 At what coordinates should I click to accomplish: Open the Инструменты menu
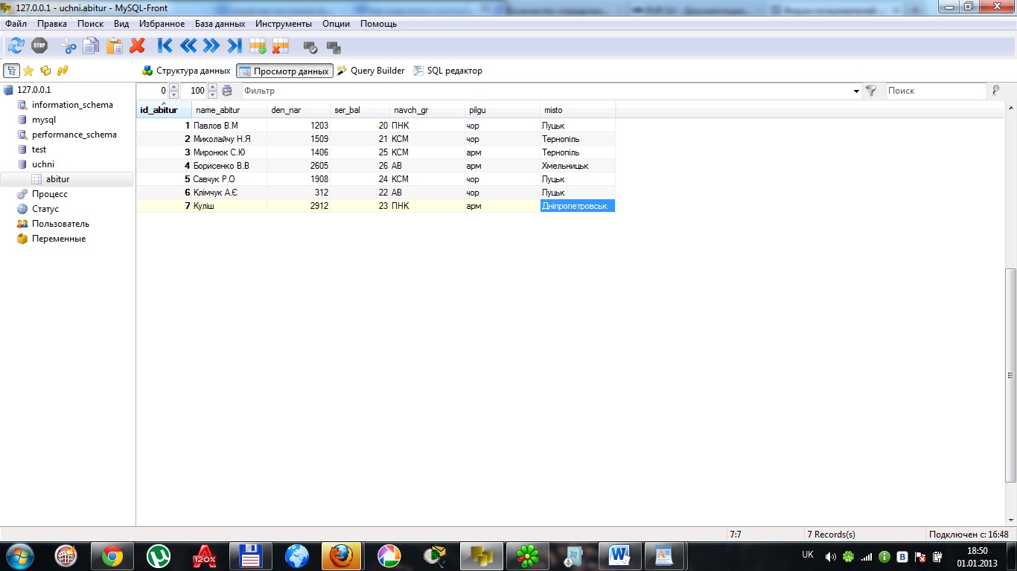tap(283, 24)
